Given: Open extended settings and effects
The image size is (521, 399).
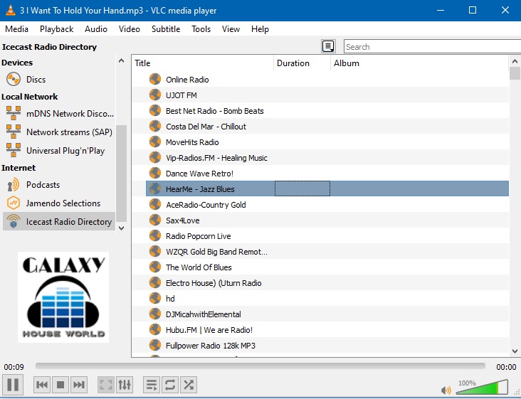Looking at the screenshot, I should click(x=125, y=385).
